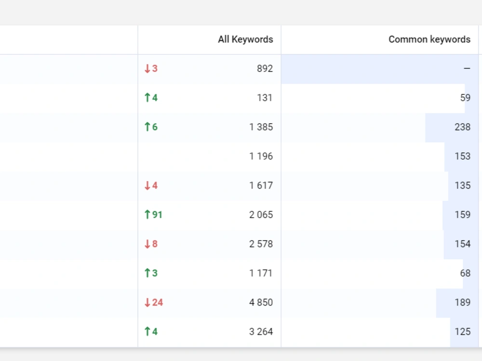The width and height of the screenshot is (482, 361).
Task: Click the Common keywords value 189
Action: tap(463, 302)
